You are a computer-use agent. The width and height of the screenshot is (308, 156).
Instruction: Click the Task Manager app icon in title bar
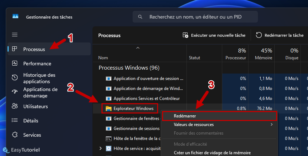(x=15, y=16)
